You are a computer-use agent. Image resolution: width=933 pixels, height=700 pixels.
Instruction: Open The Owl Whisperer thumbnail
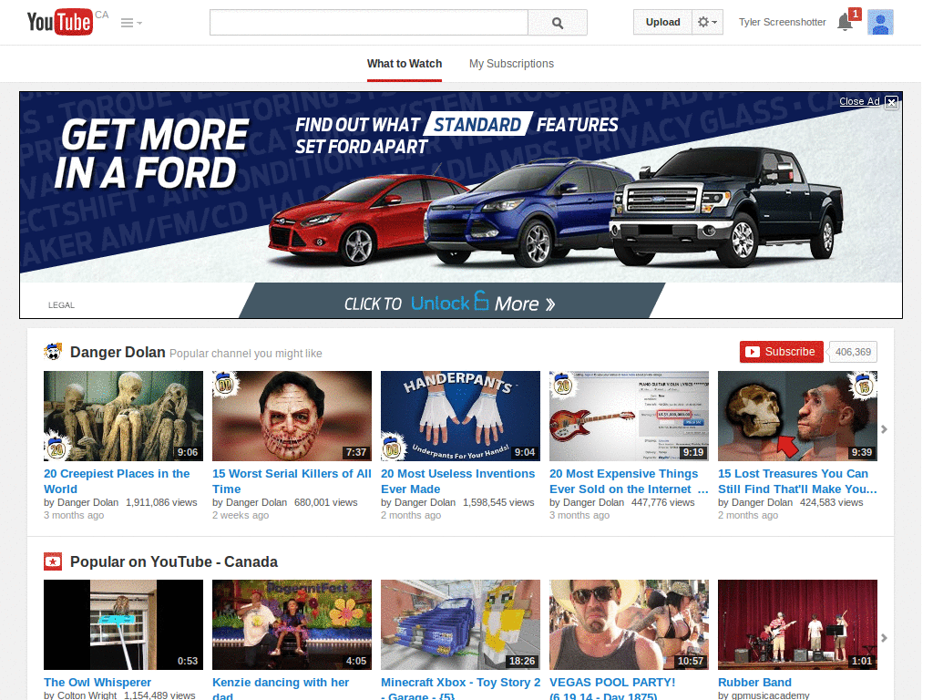[123, 625]
